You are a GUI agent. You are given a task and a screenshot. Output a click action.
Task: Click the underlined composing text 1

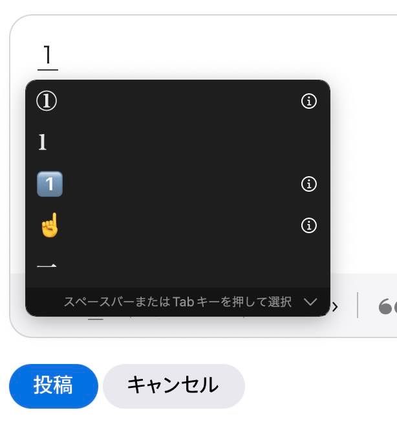coord(48,56)
